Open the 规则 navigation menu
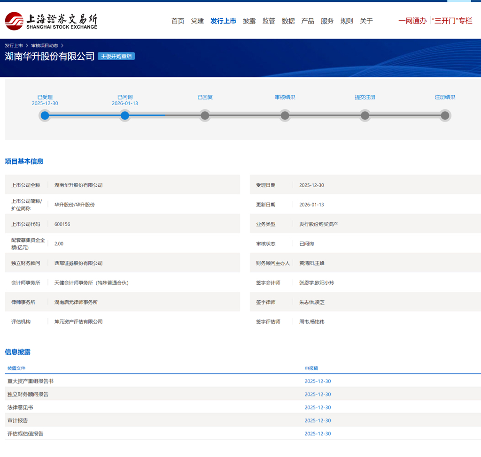This screenshot has height=457, width=481. pos(347,21)
